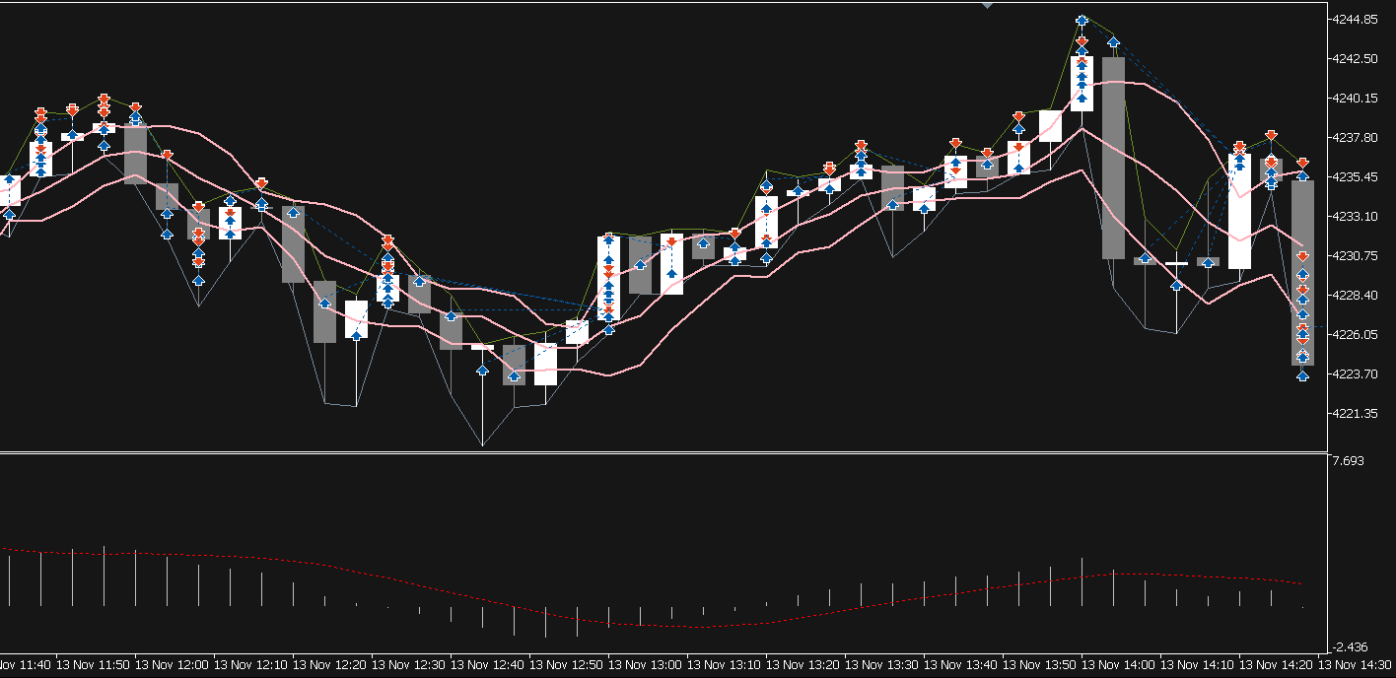Click the lowest blue arrow below the final candle
The height and width of the screenshot is (678, 1396).
(1302, 375)
